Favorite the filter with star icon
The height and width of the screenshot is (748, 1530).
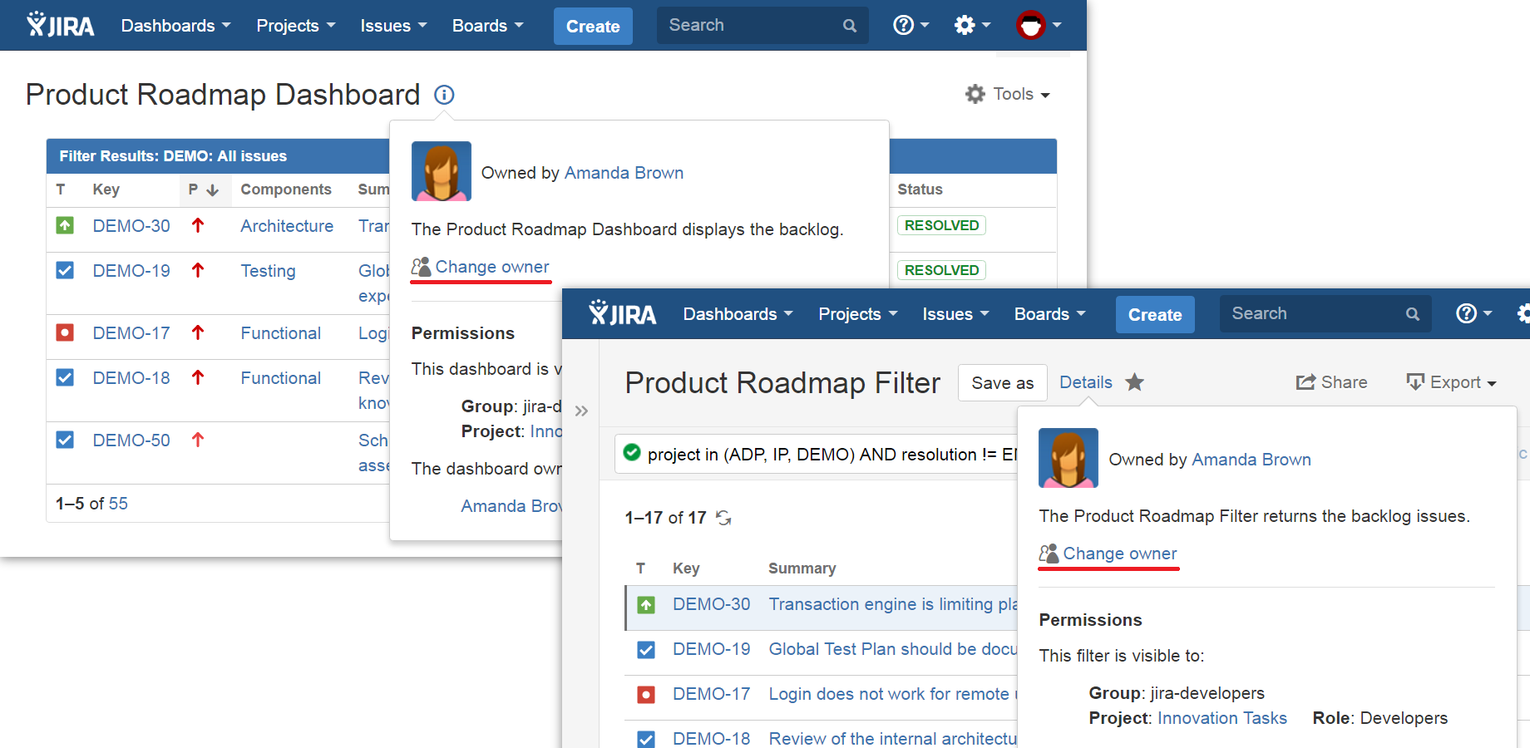1134,382
